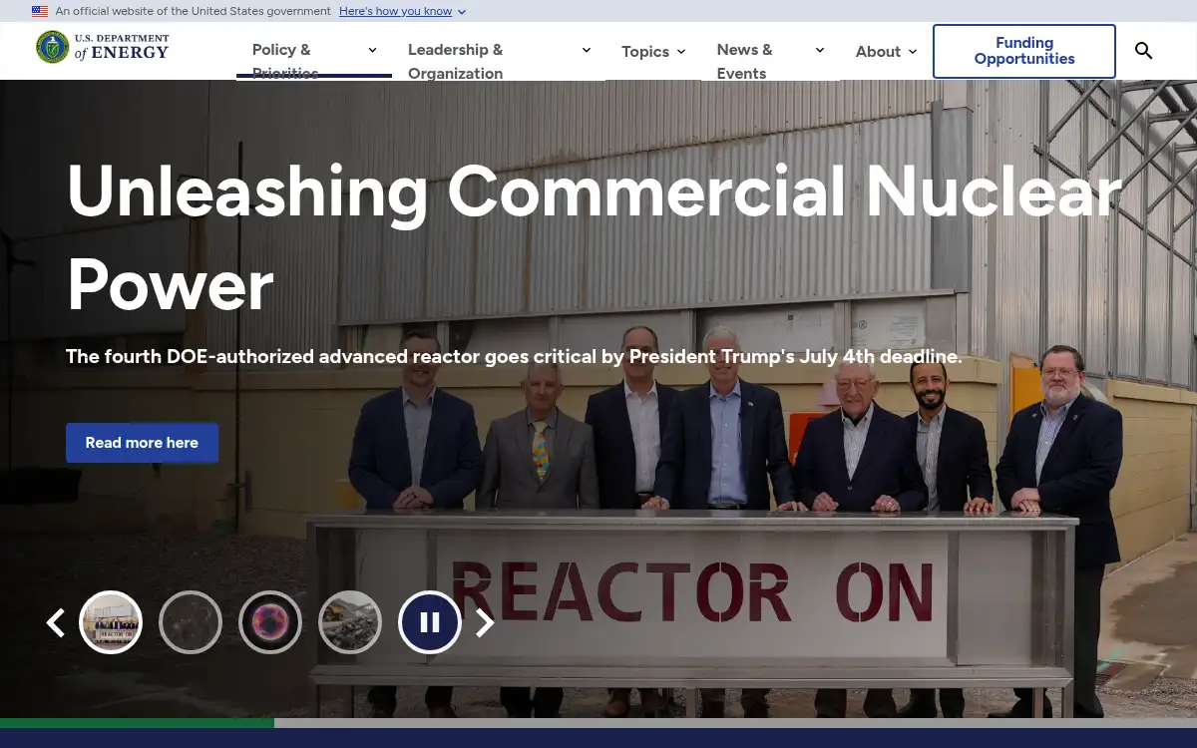Select the fourth carousel slide thumbnail

(350, 622)
